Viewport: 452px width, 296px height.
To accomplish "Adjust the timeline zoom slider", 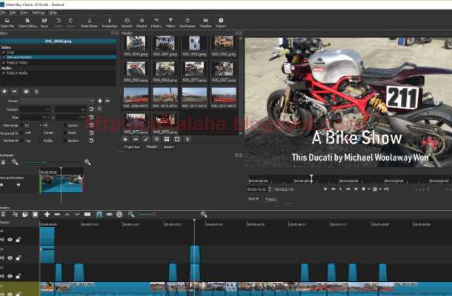I will [x=147, y=214].
